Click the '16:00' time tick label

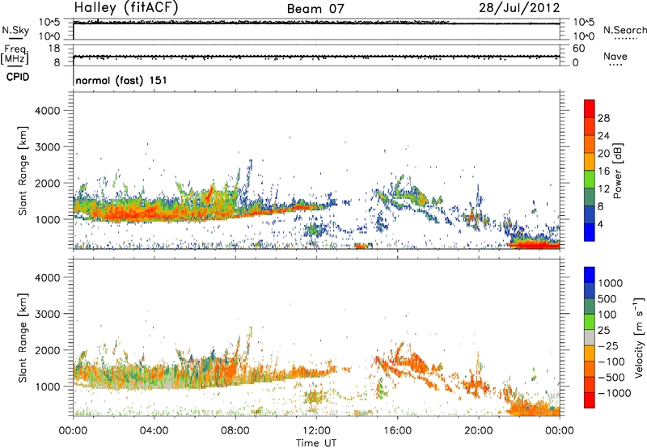click(x=397, y=431)
